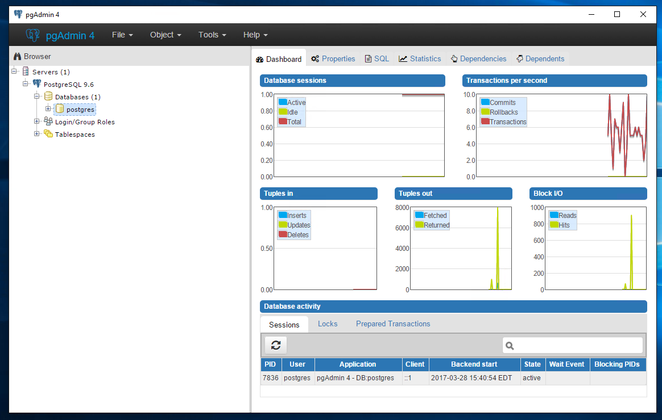Click the magnifier icon in search box
The image size is (662, 420).
[510, 346]
